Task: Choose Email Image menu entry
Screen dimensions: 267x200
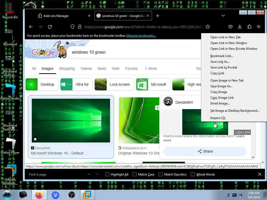Action: (x=220, y=103)
